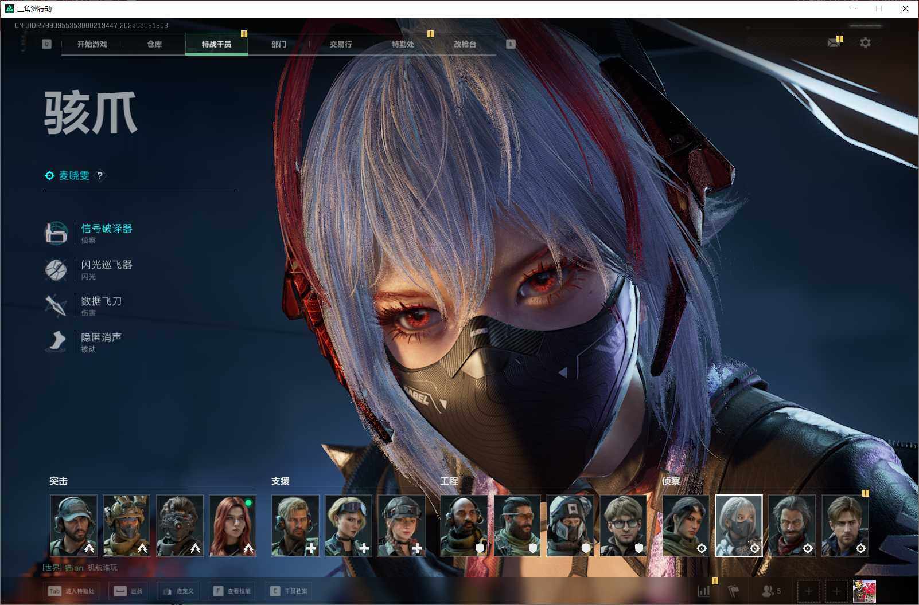
Task: Select first 突击 operator with cap and headset
Action: click(x=73, y=525)
